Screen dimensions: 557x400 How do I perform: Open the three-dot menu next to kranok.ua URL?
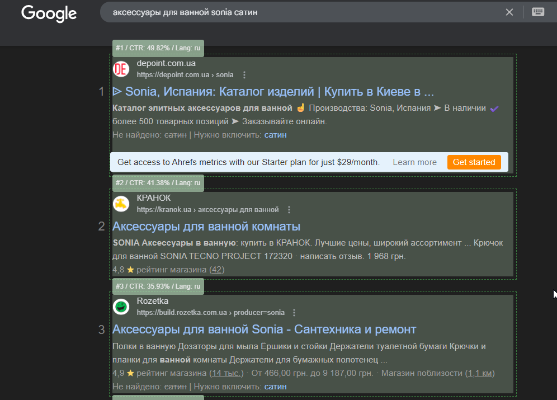[x=289, y=210]
